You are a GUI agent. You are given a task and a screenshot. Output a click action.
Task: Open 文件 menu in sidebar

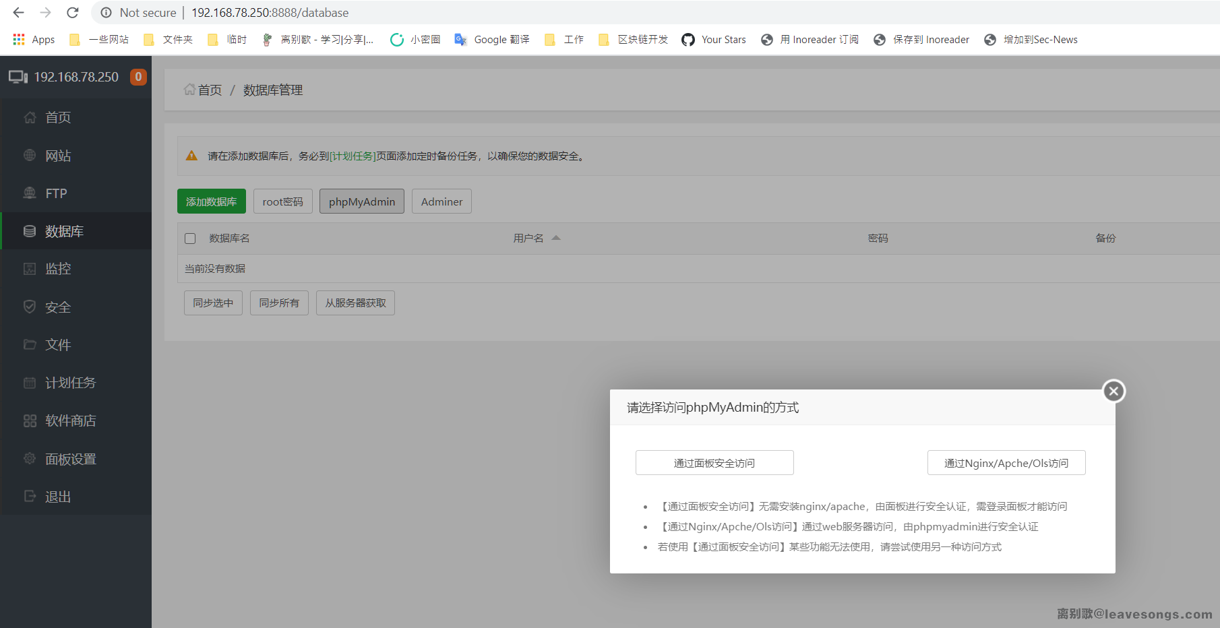58,345
